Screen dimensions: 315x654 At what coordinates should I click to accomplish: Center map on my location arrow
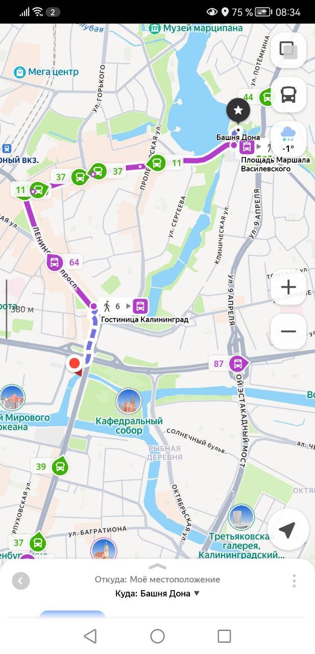tap(288, 529)
